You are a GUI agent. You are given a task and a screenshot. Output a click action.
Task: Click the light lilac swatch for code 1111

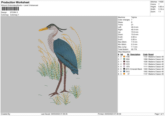tap(125, 66)
